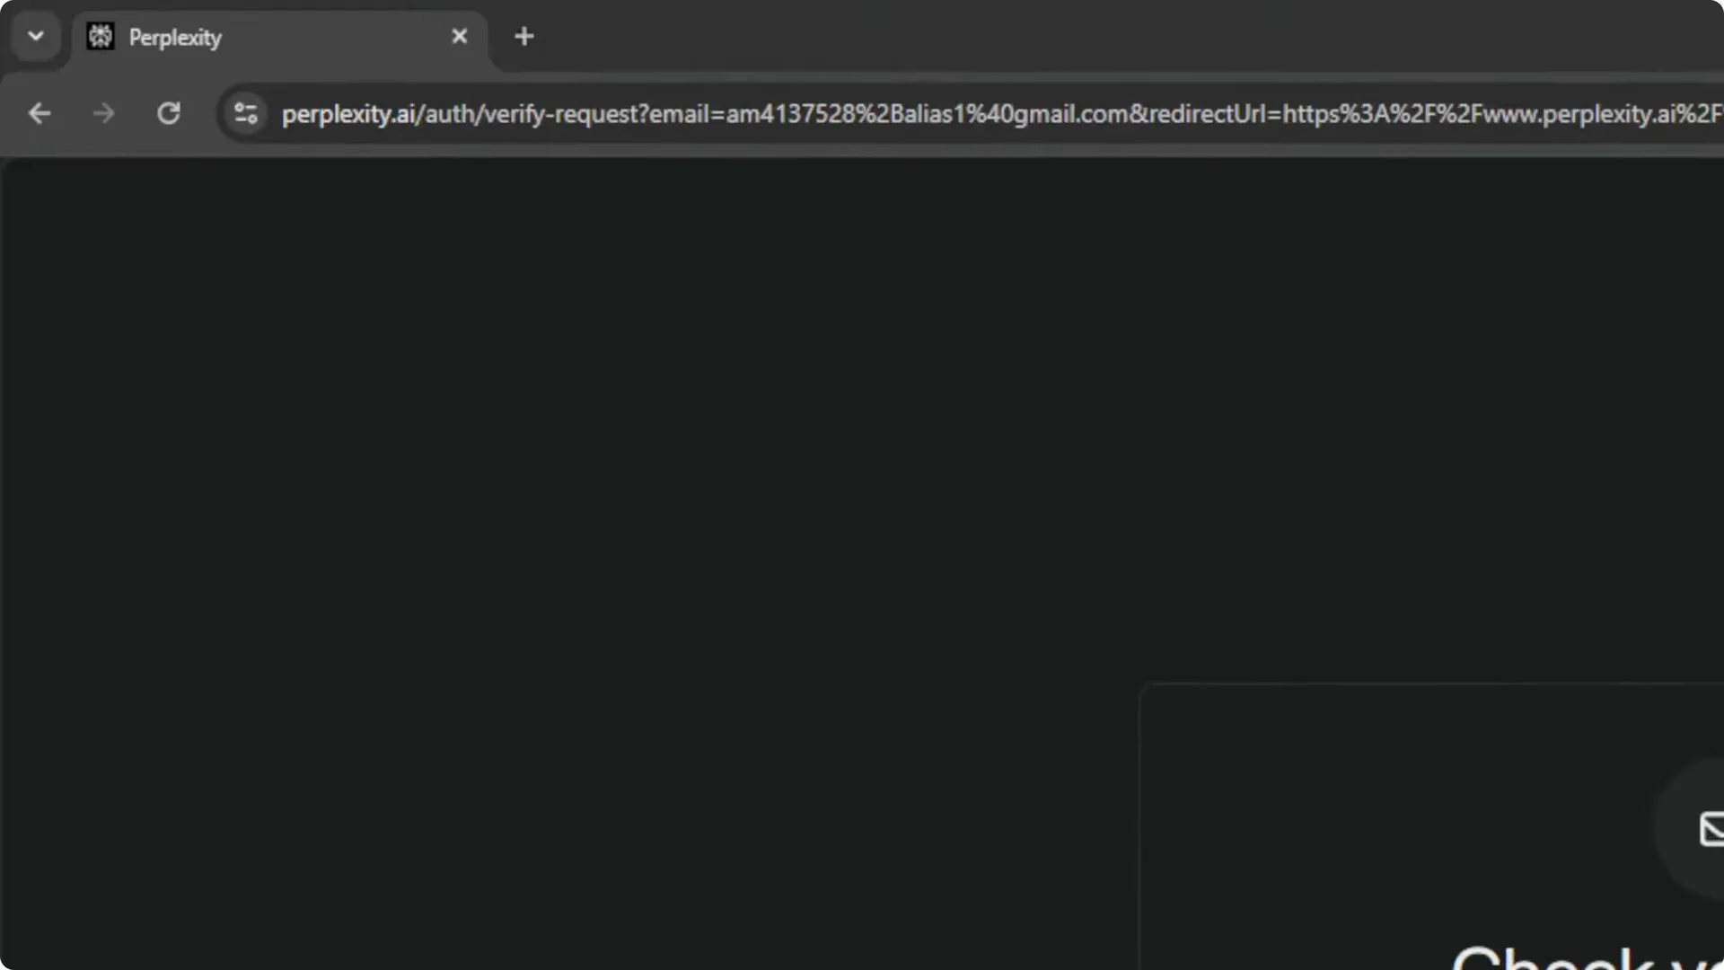Screen dimensions: 1724x970
Task: Go back with the back arrow
Action: point(40,114)
